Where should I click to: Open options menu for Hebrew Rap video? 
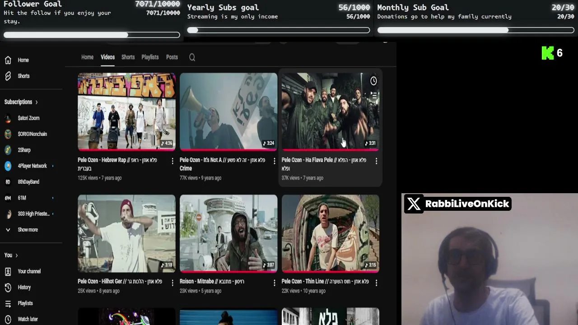point(172,161)
